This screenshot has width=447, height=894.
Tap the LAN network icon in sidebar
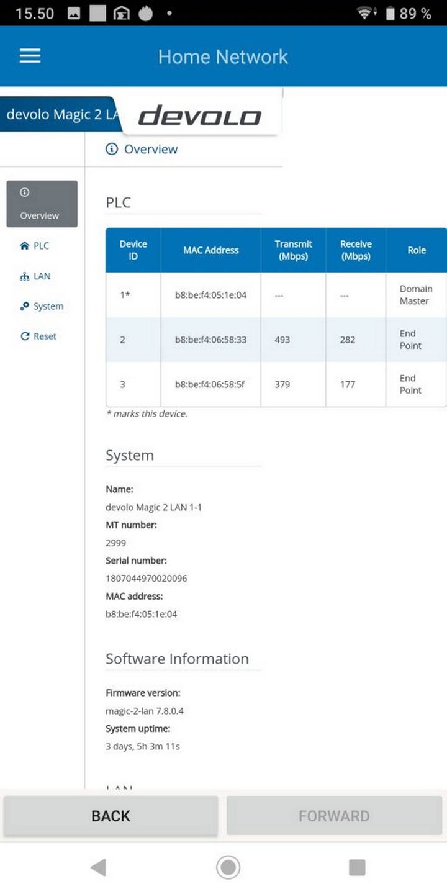click(25, 276)
